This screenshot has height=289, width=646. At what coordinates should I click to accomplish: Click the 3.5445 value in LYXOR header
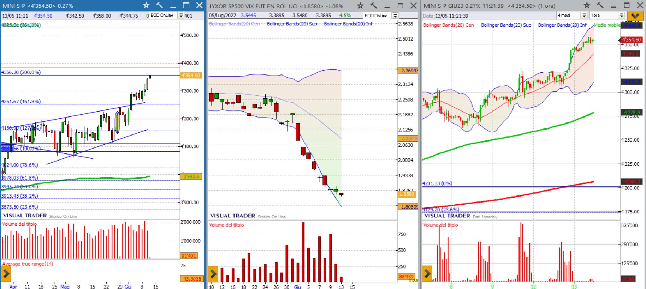(248, 16)
